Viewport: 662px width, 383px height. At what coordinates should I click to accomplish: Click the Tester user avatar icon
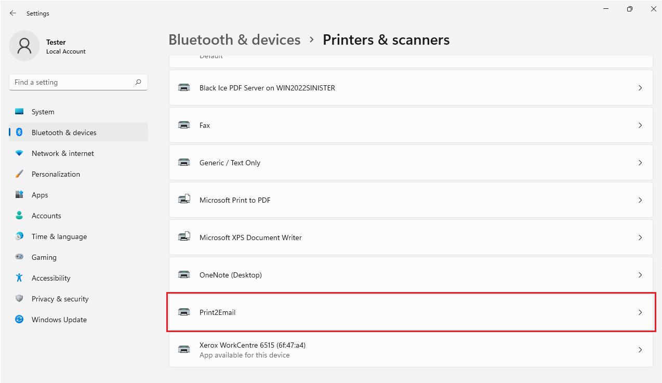24,46
